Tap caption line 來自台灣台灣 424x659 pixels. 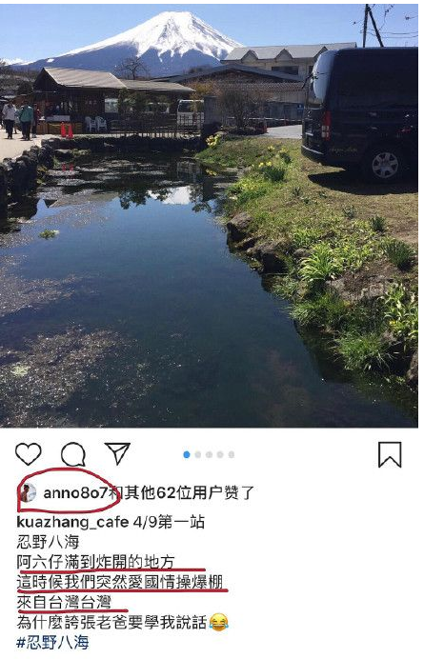click(x=64, y=602)
